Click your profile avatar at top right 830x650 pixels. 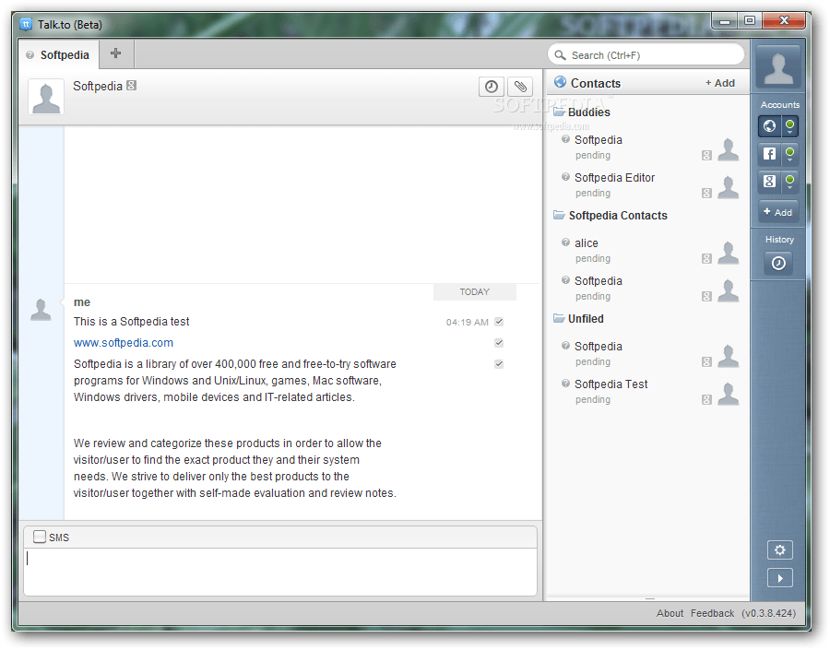(778, 67)
